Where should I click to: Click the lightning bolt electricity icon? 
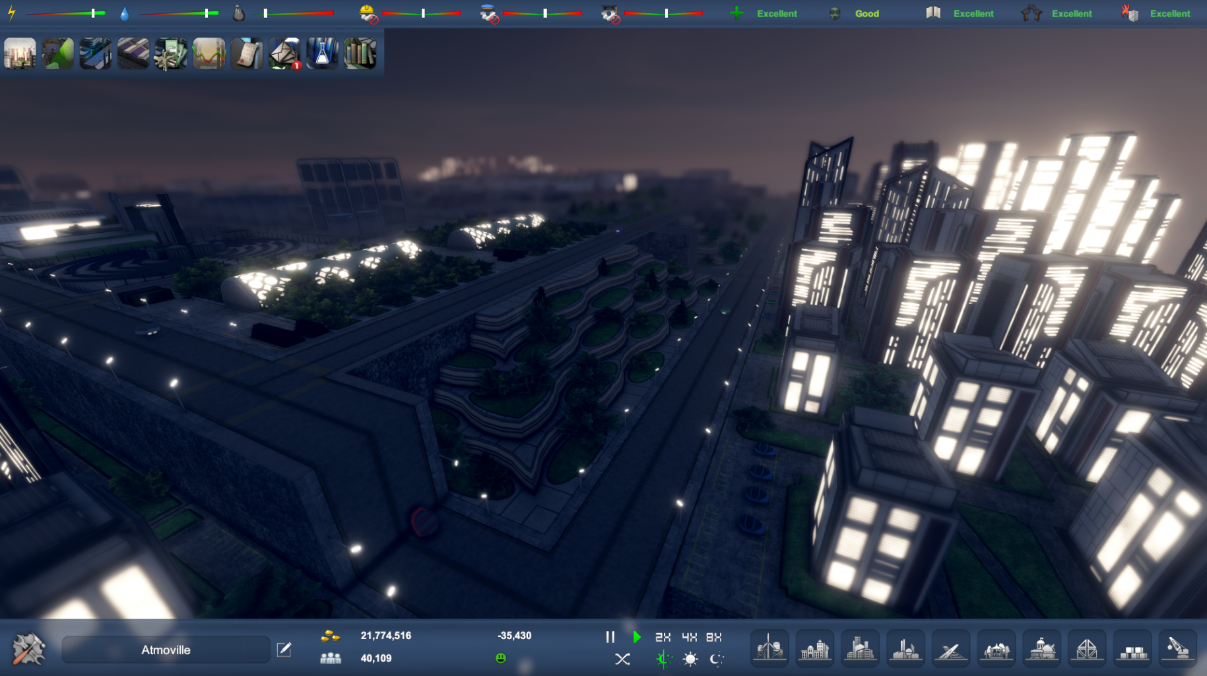12,13
